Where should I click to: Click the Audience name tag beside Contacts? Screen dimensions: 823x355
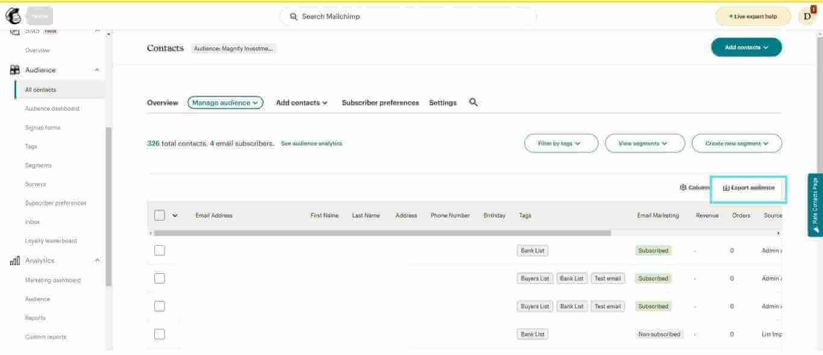click(234, 49)
